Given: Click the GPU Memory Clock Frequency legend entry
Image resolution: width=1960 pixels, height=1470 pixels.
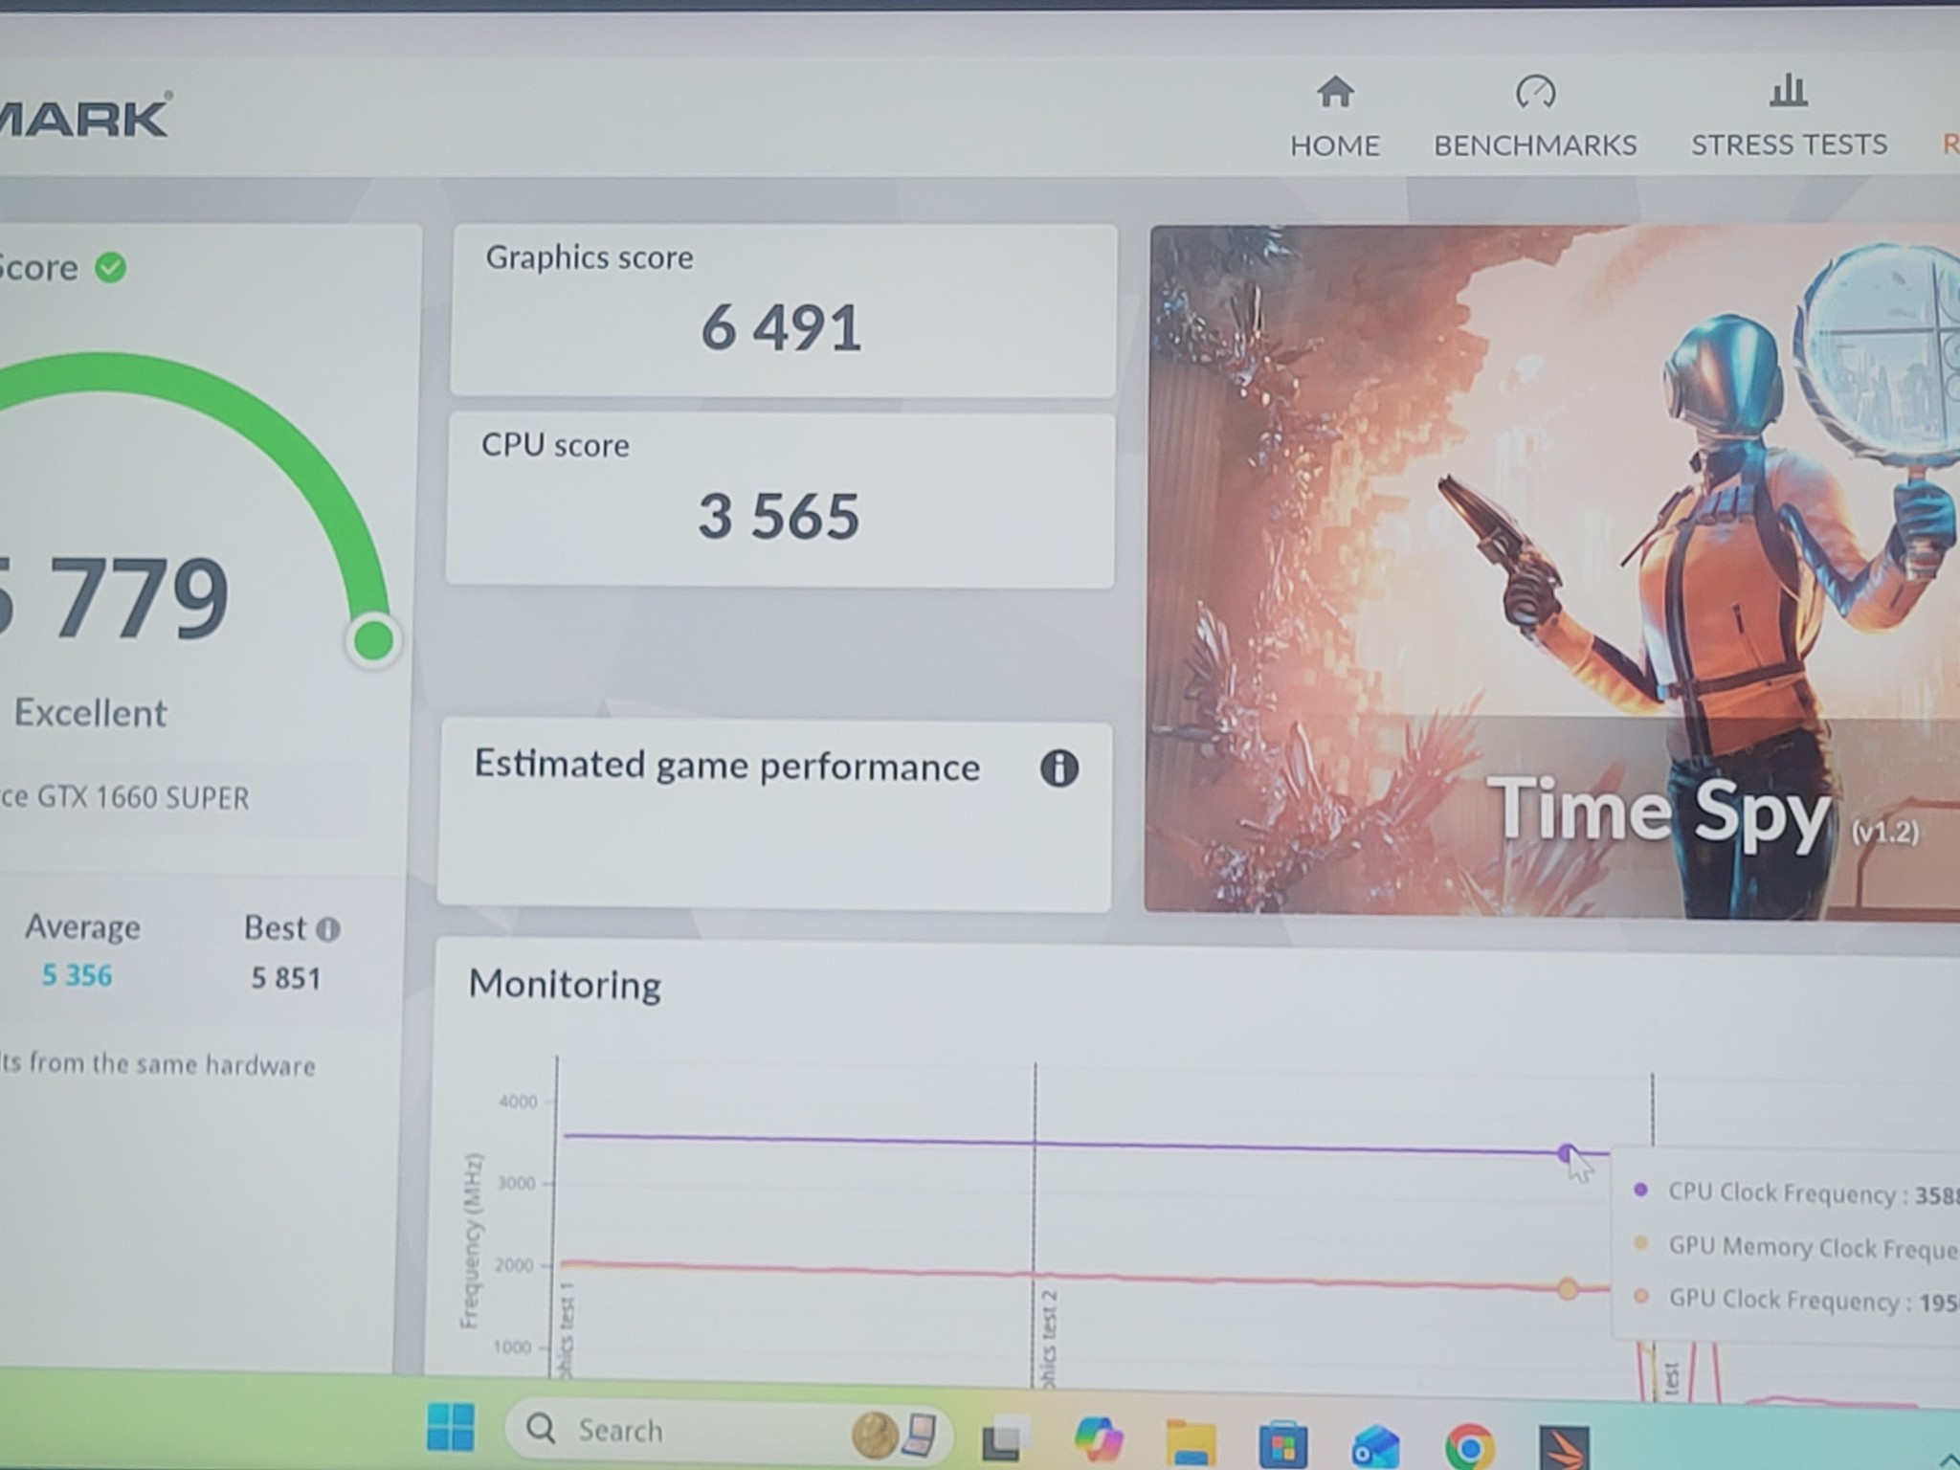Looking at the screenshot, I should 1795,1247.
